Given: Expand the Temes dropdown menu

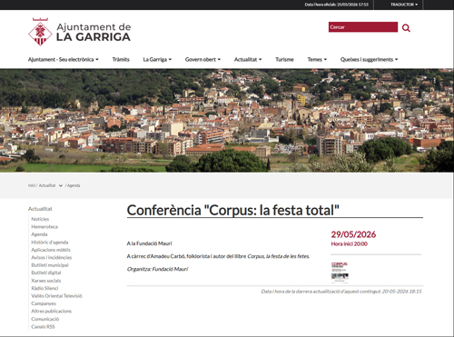Looking at the screenshot, I should 317,59.
